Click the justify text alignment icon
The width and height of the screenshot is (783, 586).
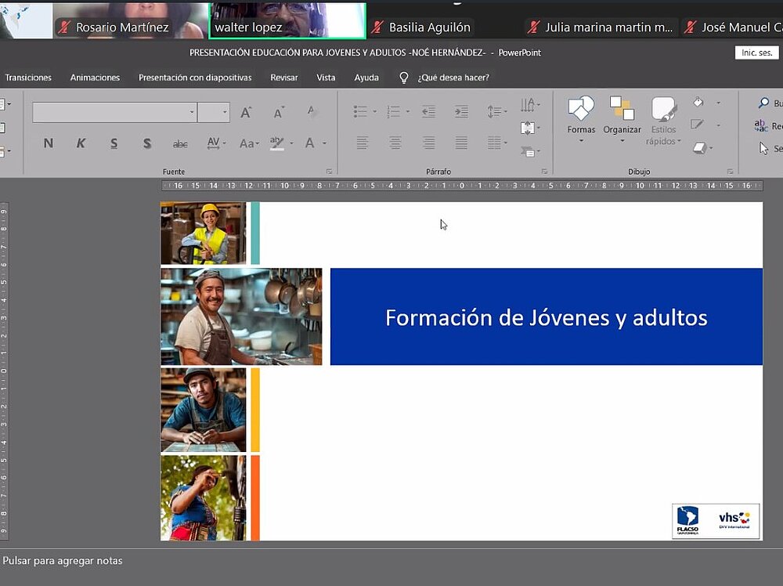click(461, 143)
